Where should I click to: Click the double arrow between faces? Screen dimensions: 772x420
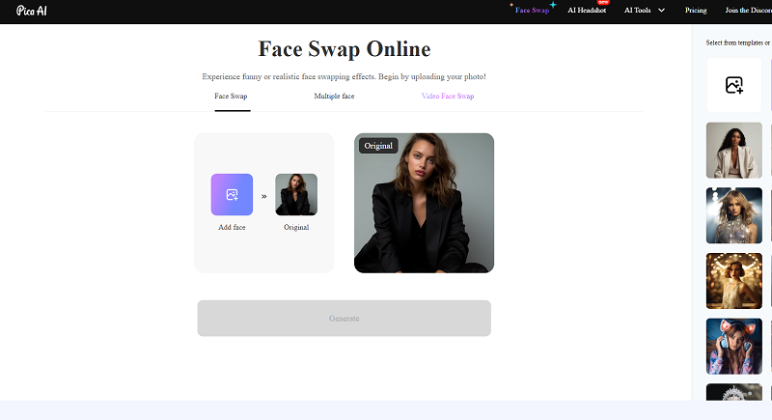pos(263,196)
